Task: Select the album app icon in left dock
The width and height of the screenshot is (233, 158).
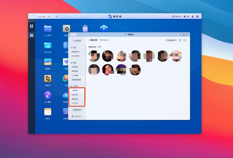Action: (32, 35)
